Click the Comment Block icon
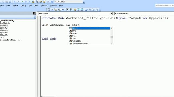The width and height of the screenshot is (174, 97). point(79,10)
